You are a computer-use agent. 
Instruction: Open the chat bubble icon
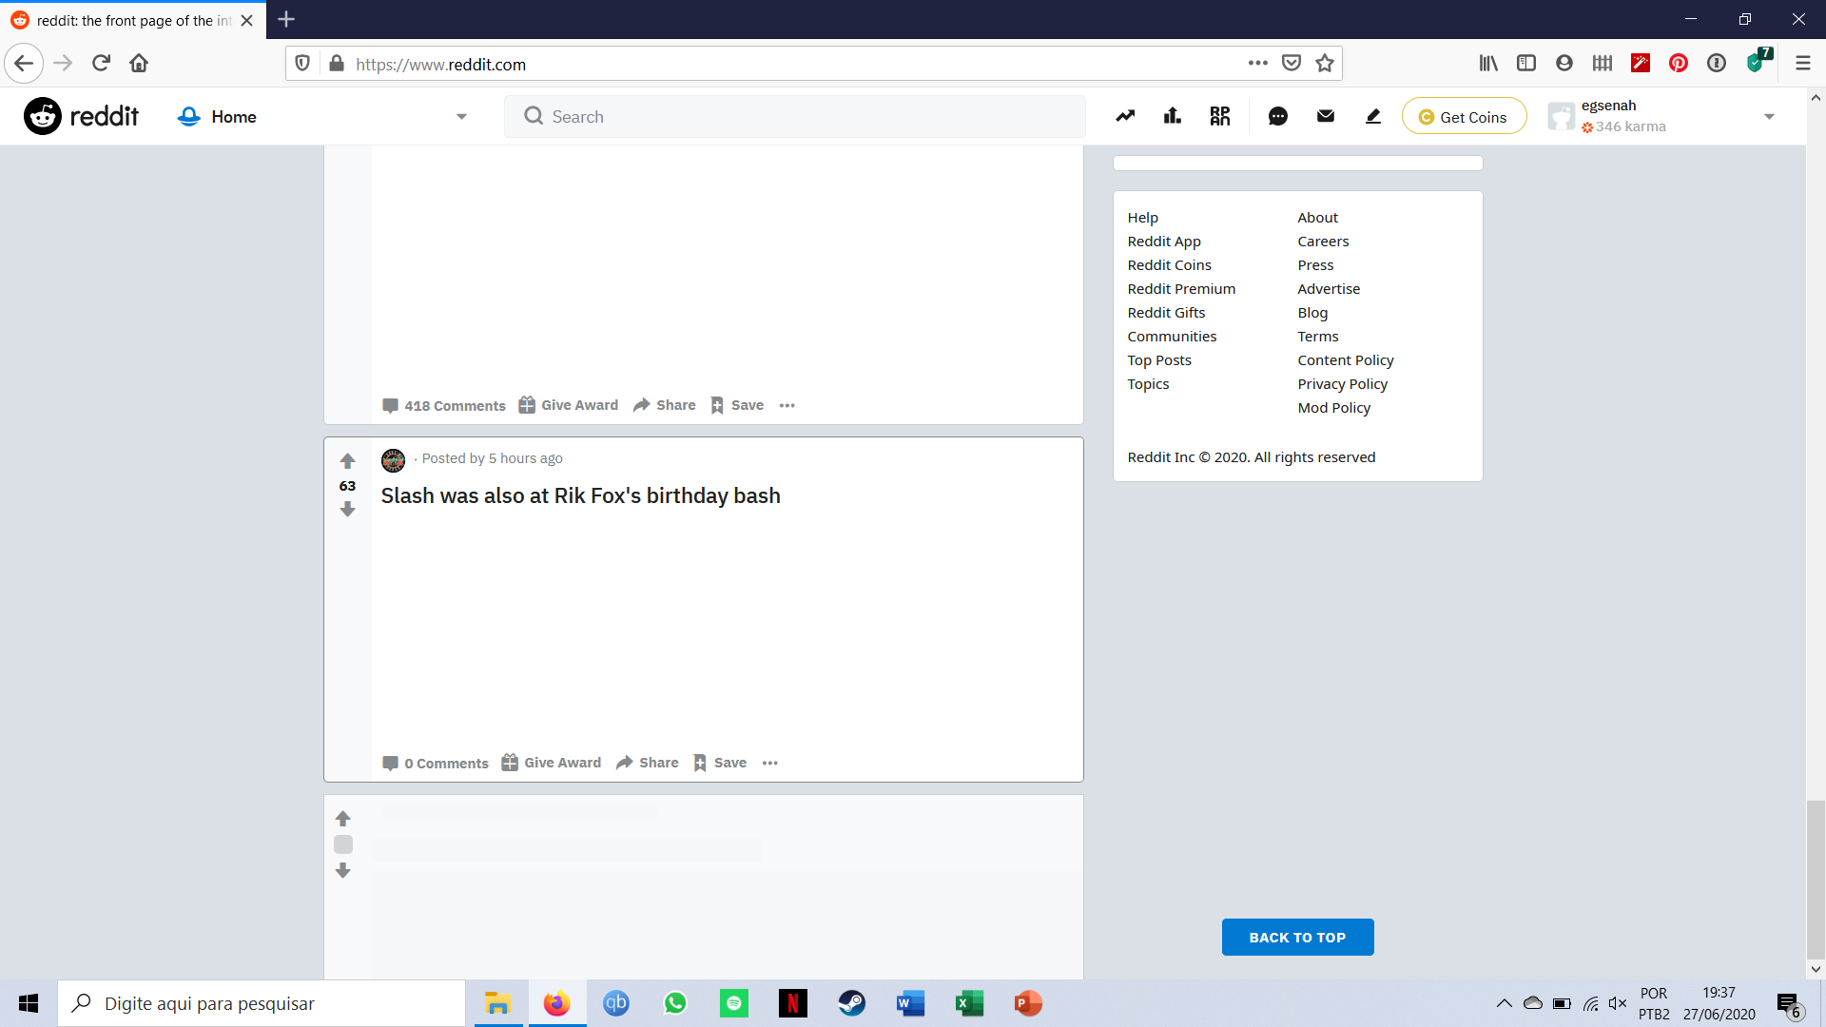pos(1277,116)
